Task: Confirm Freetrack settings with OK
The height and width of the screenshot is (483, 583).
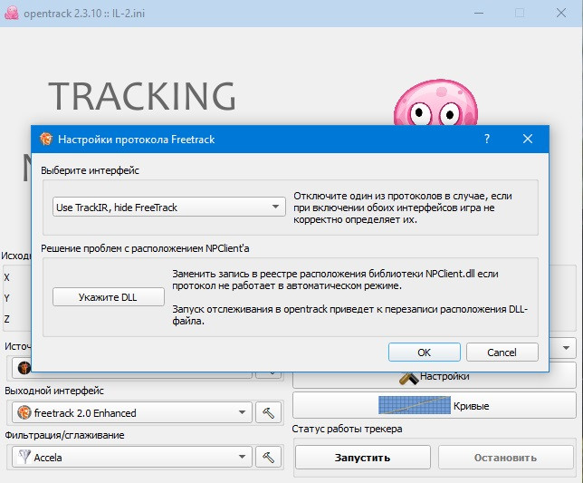Action: (x=425, y=352)
